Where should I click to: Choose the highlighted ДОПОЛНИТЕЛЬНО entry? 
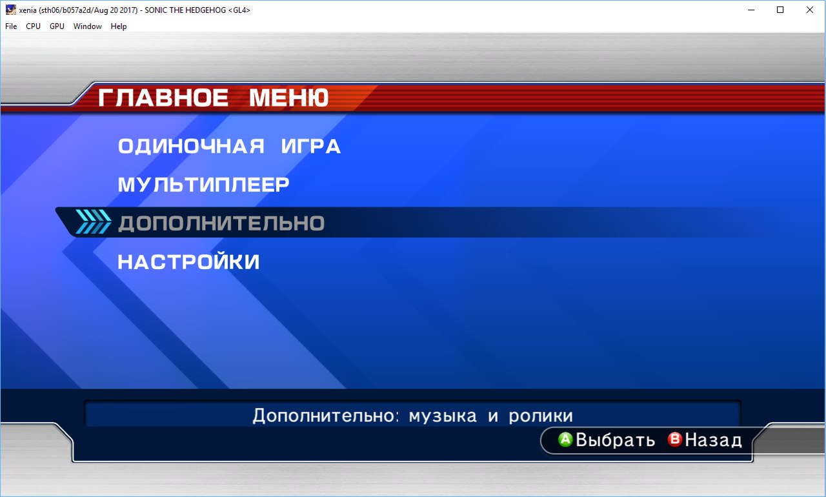(x=221, y=223)
